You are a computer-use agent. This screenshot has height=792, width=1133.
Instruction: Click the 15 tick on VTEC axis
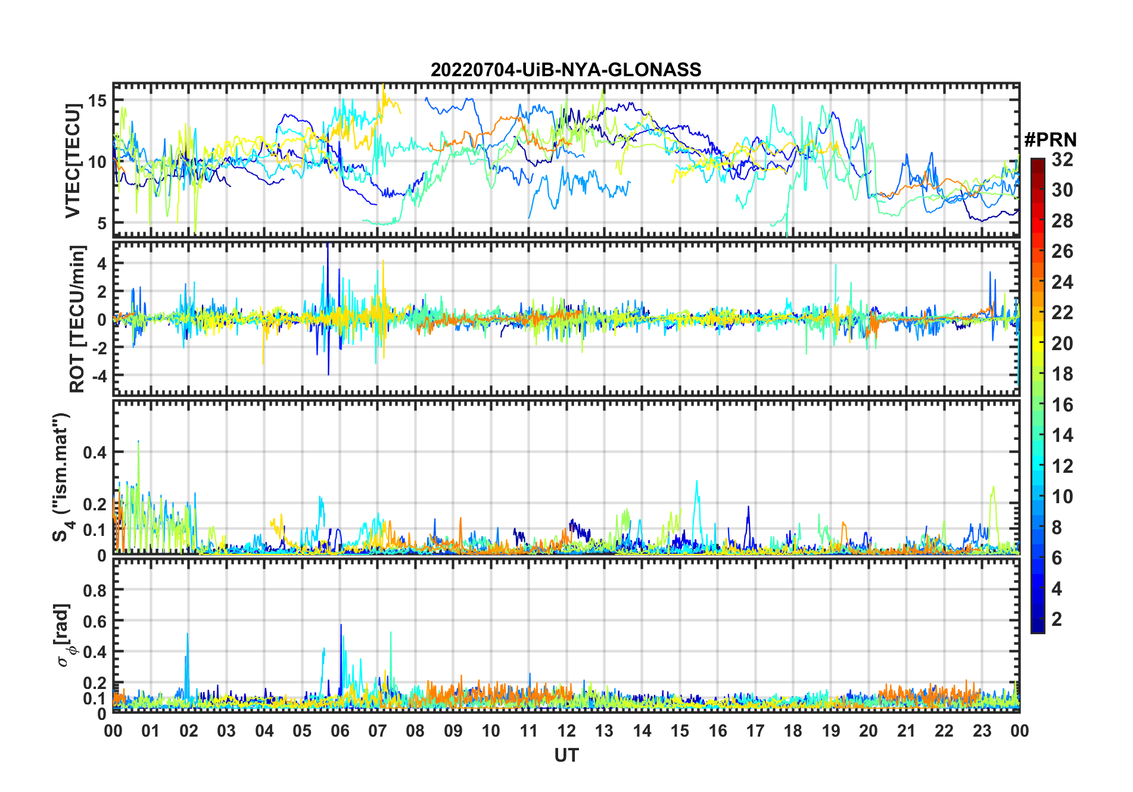[97, 101]
